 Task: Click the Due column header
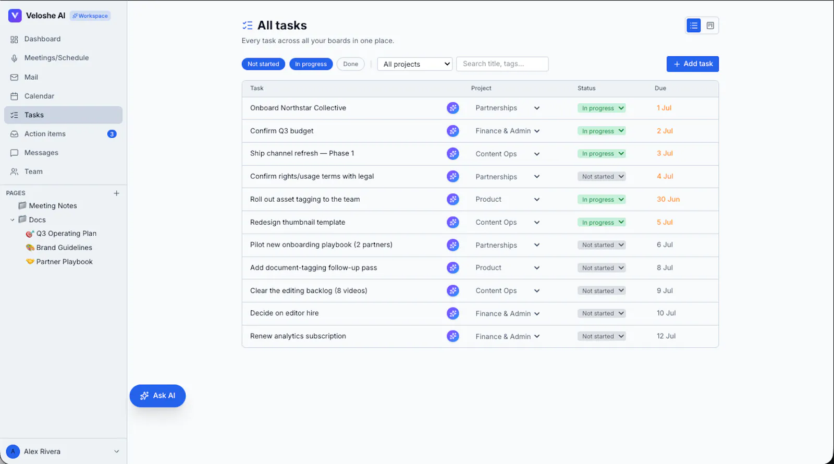[660, 88]
